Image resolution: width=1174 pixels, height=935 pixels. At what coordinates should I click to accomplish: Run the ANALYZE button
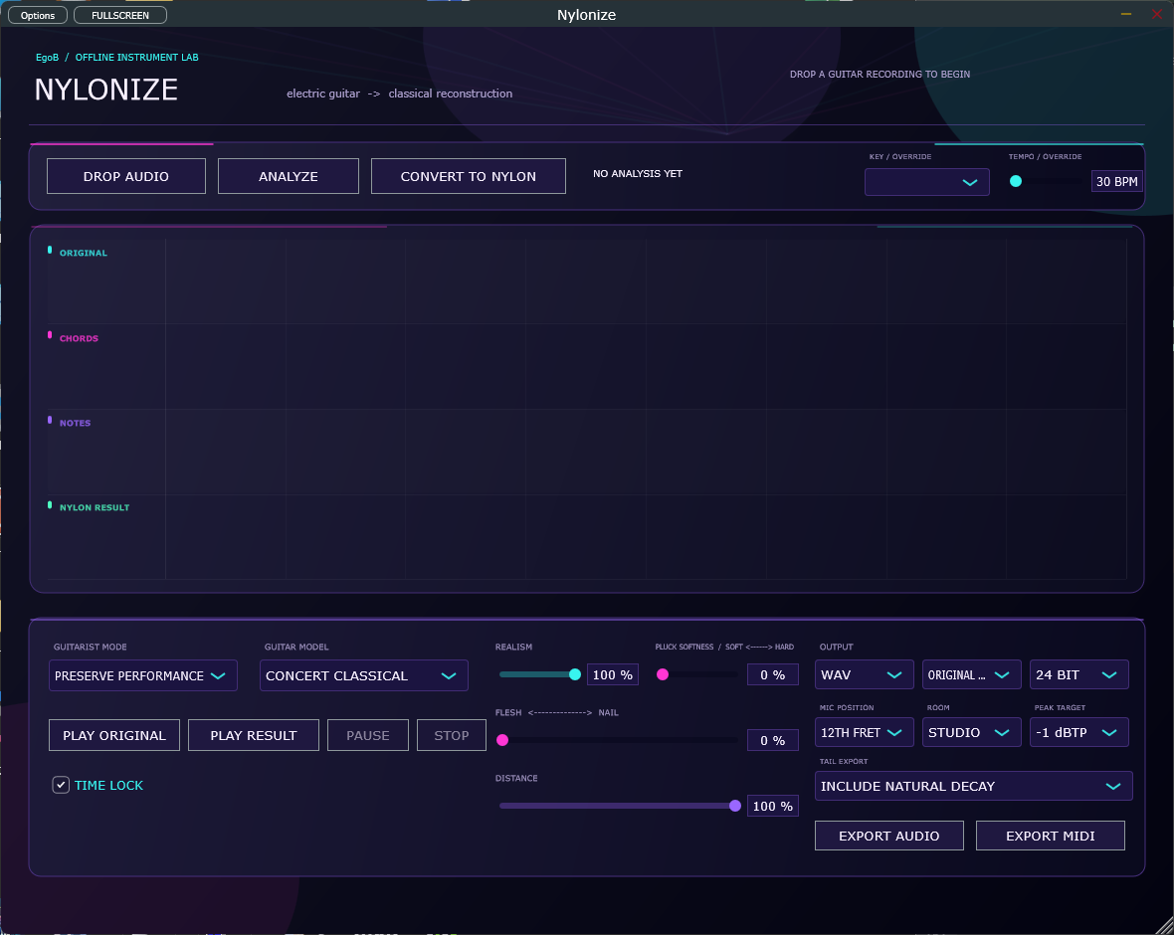[289, 176]
